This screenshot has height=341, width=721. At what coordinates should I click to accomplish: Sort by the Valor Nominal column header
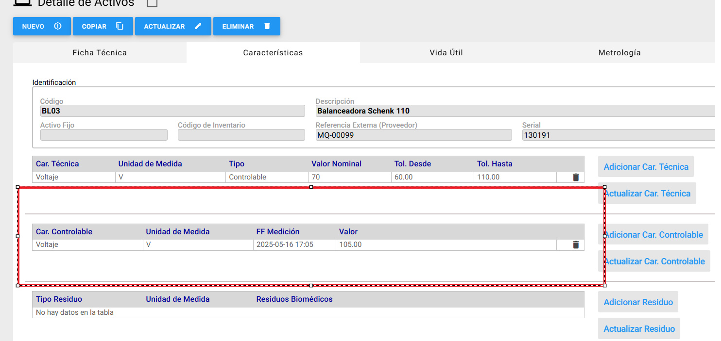point(336,164)
